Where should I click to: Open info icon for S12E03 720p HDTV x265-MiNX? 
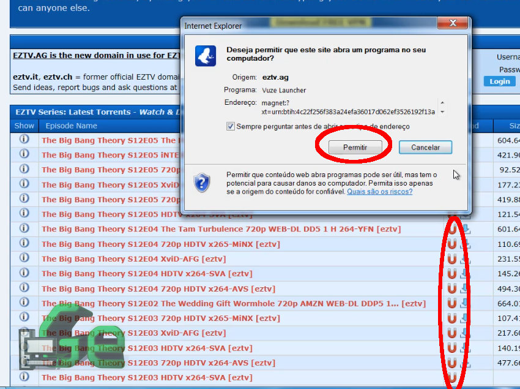(x=24, y=317)
